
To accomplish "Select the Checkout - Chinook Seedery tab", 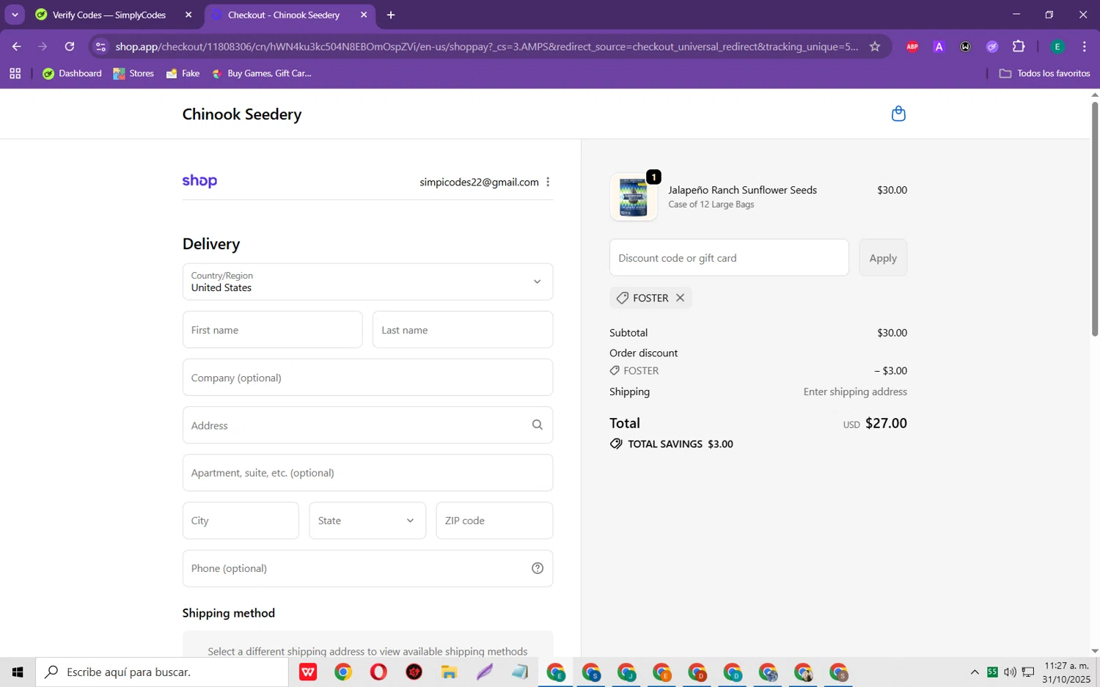I will (x=284, y=15).
